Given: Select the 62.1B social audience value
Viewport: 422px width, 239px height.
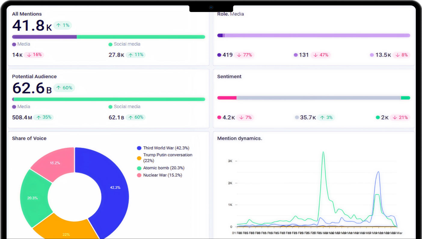Looking at the screenshot, I should [116, 117].
